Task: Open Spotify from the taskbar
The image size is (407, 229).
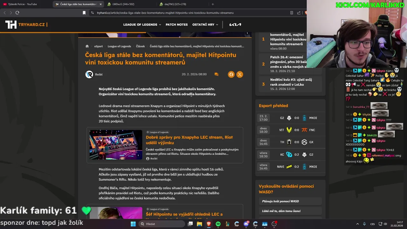Action: point(218,224)
